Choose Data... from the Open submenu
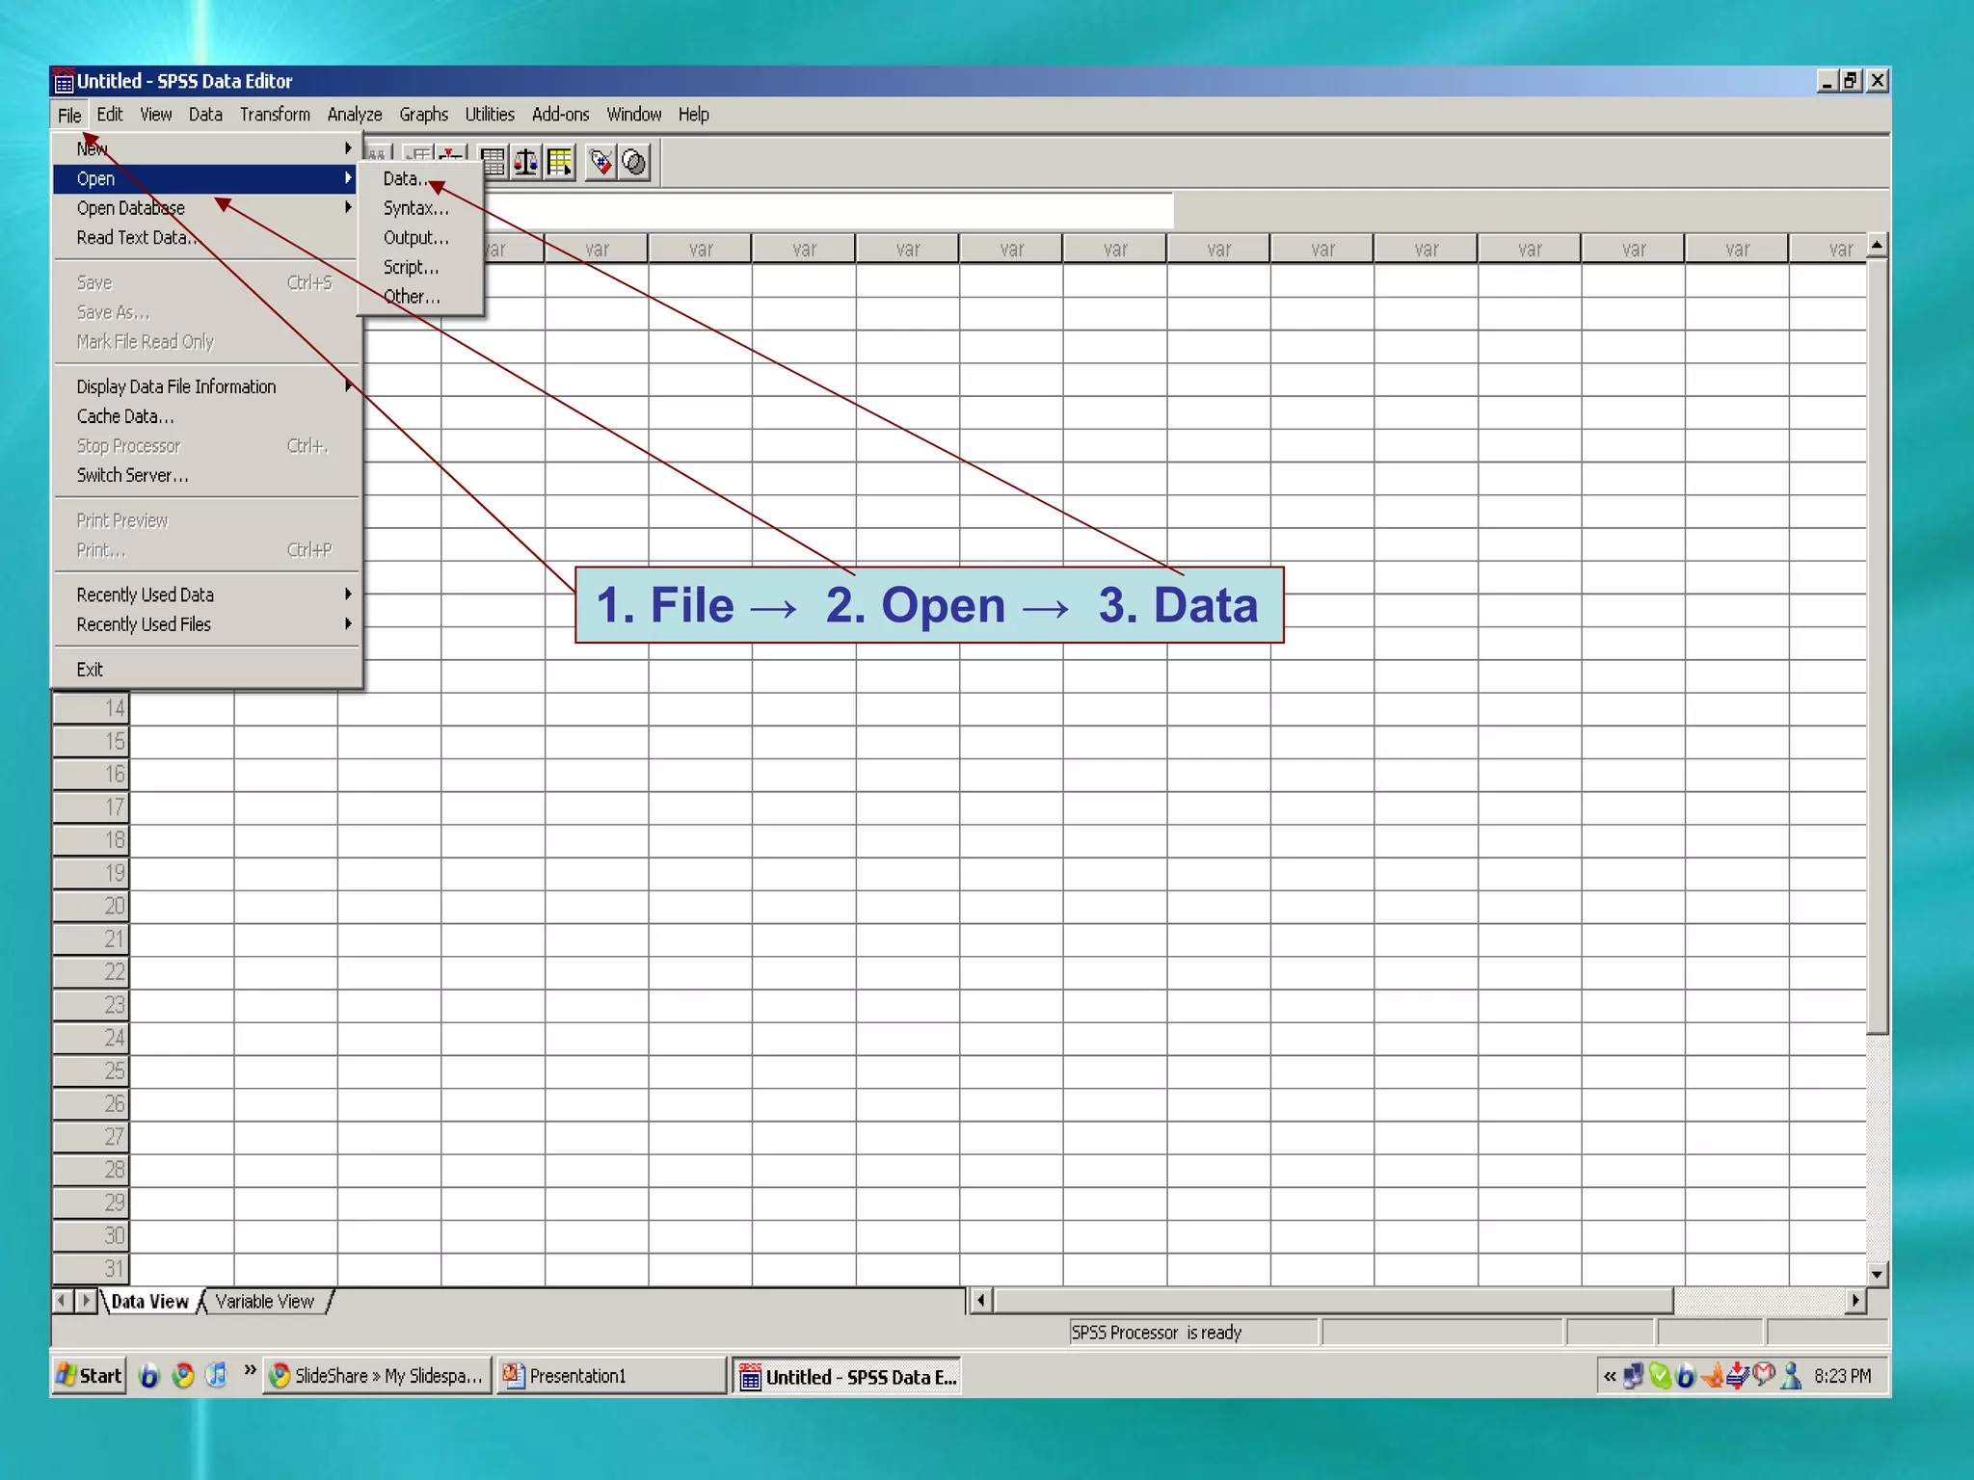Screen dimensions: 1974x1480 [x=420, y=178]
